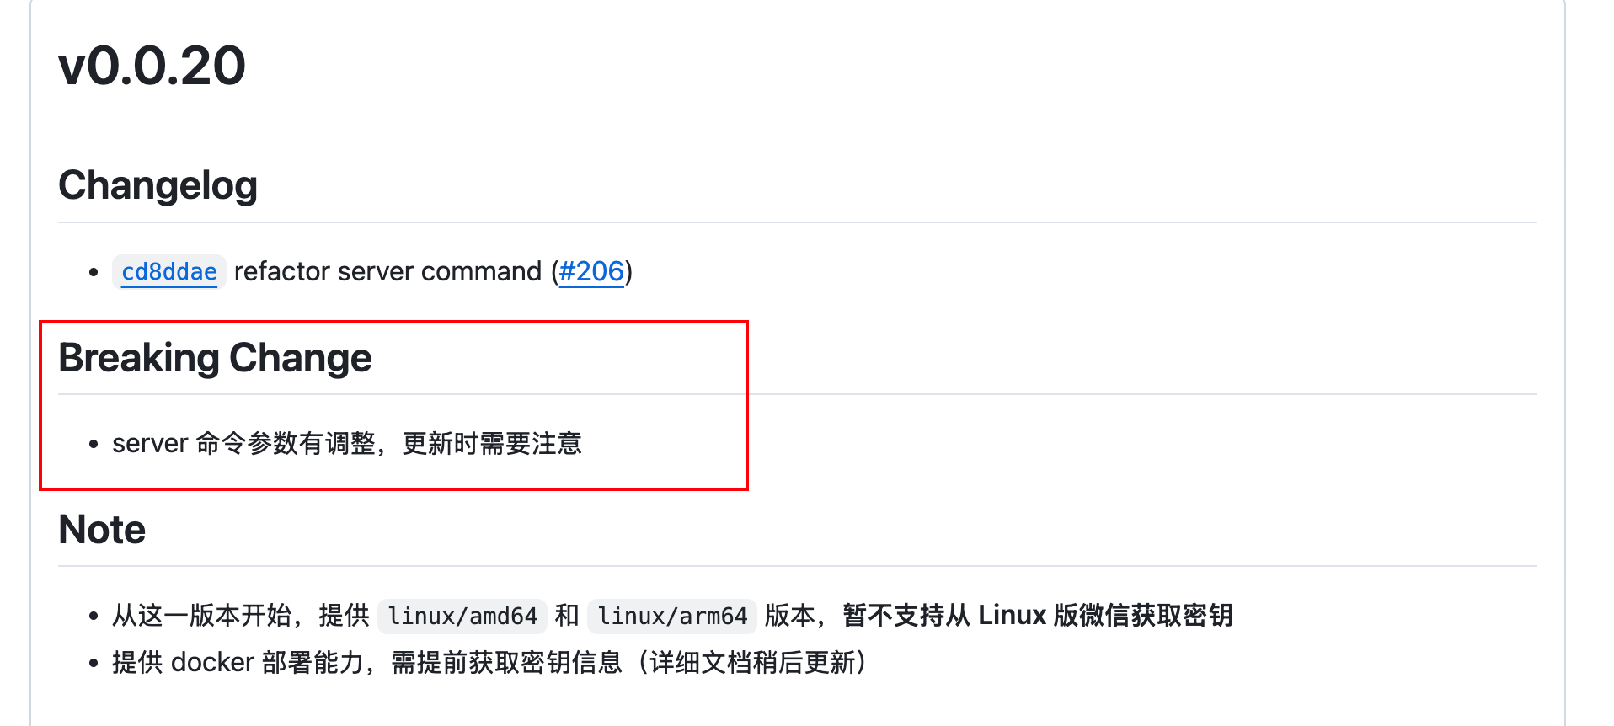
Task: Click the bold word "Linux" in Note
Action: [1012, 616]
